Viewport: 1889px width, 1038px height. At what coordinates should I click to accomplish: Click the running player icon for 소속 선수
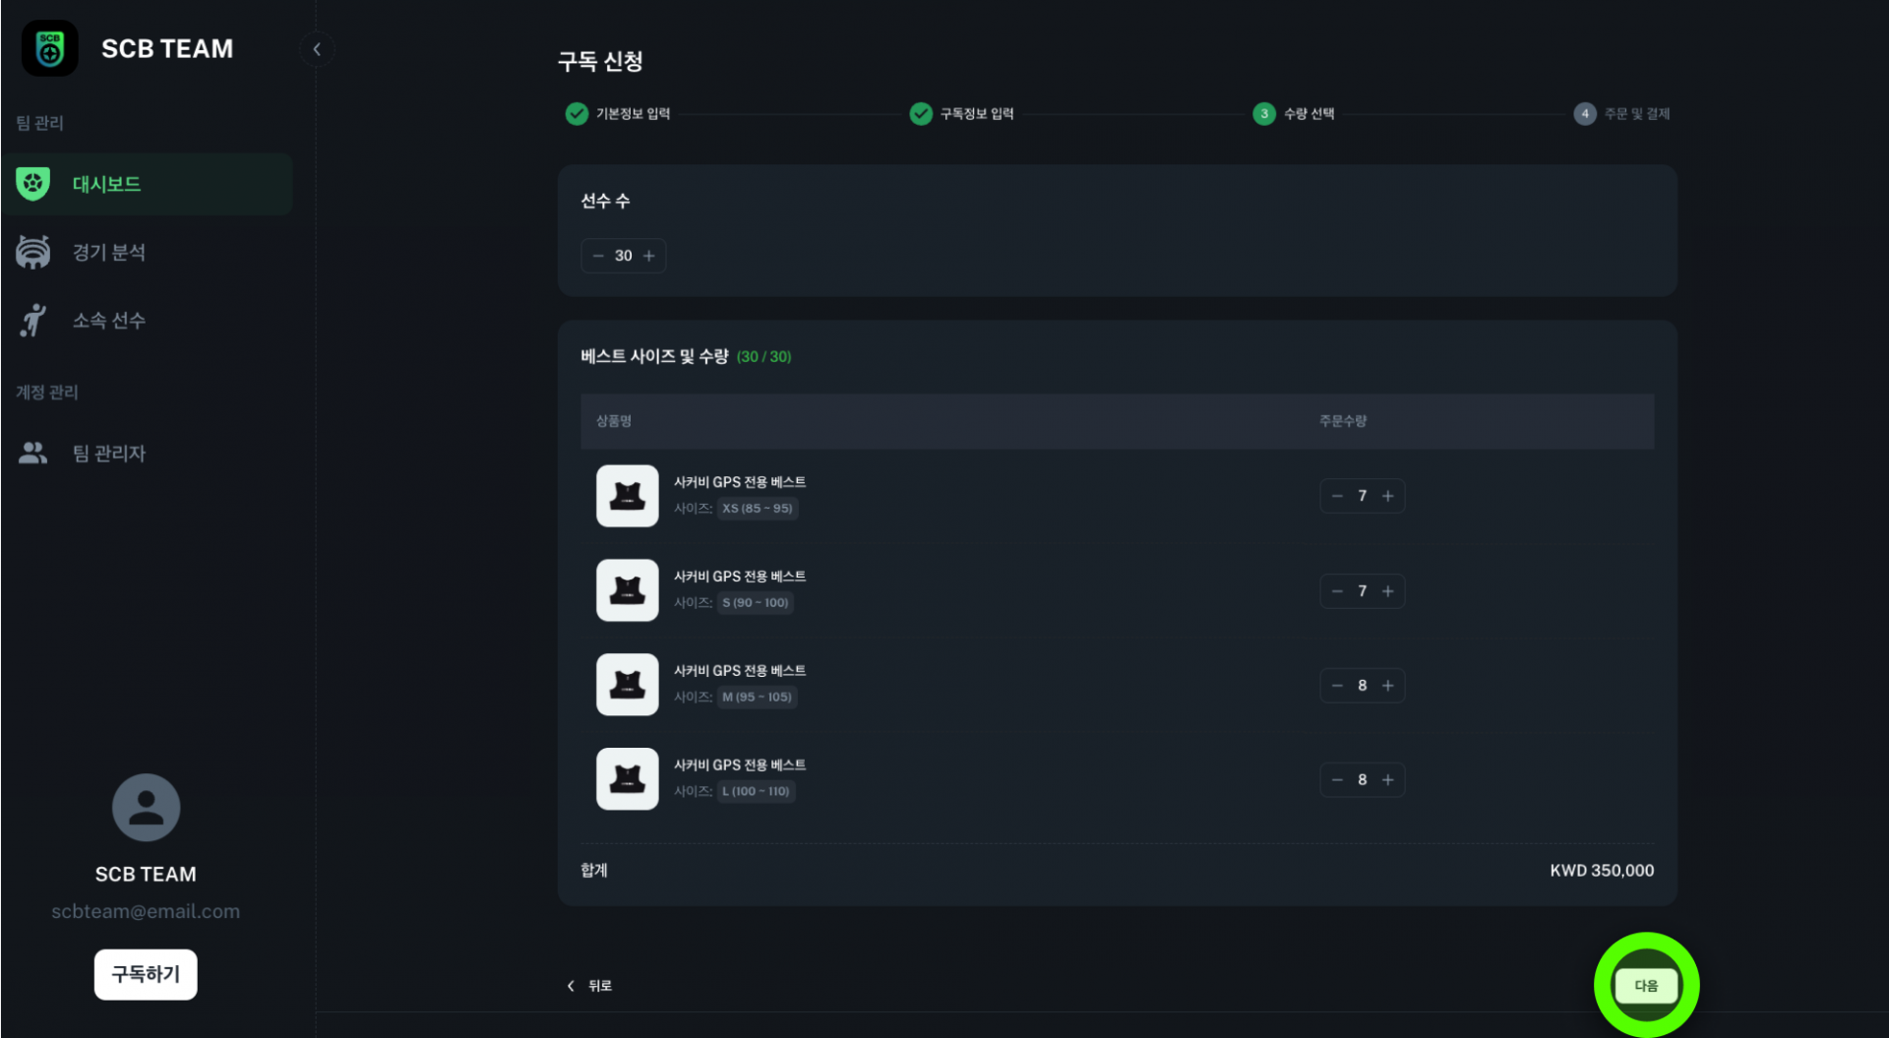tap(33, 320)
